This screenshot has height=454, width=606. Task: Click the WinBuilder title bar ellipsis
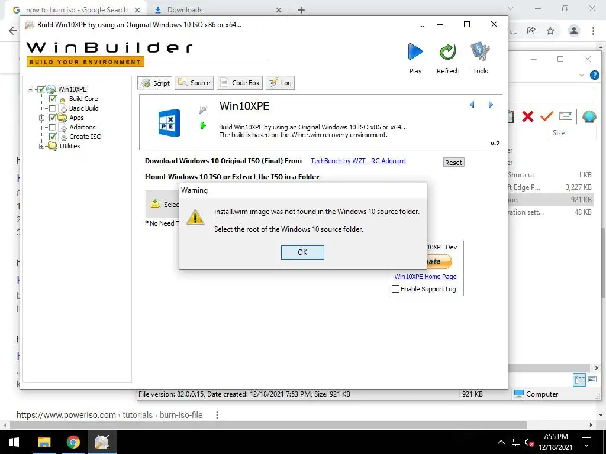tap(421, 25)
